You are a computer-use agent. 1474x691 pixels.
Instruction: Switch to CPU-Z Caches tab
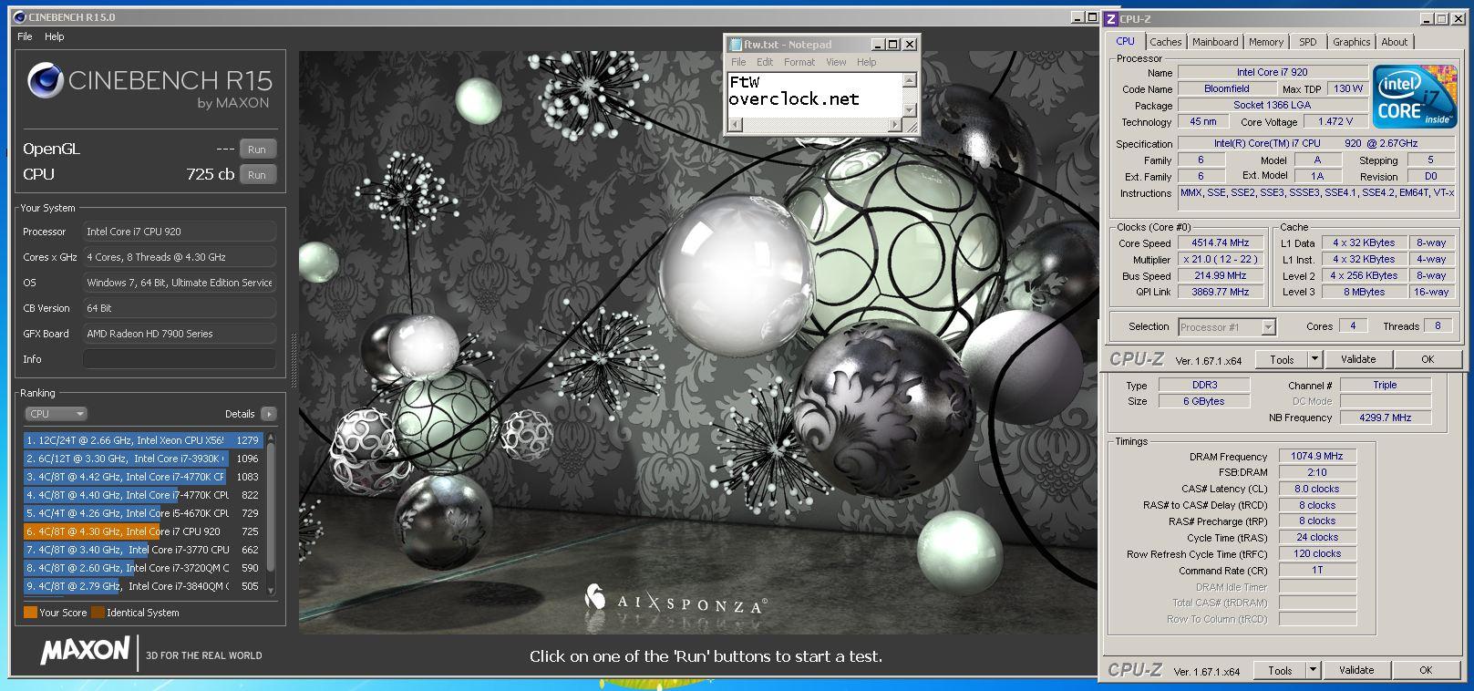coord(1165,42)
